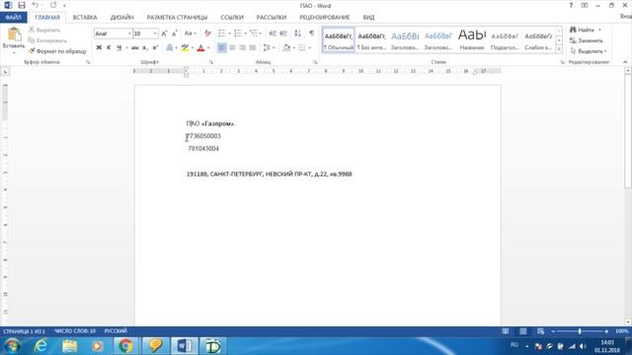Open the ФАЙЛ (File) tab
This screenshot has width=632, height=355.
tap(13, 18)
